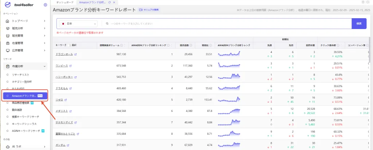Viewport: 373px width, 150px height.
Task: Open the settings gear beside tool4seller logo
Action: (x=46, y=5)
